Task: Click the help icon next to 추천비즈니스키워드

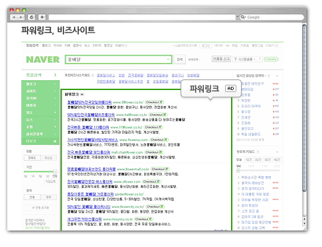Action: pos(93,75)
